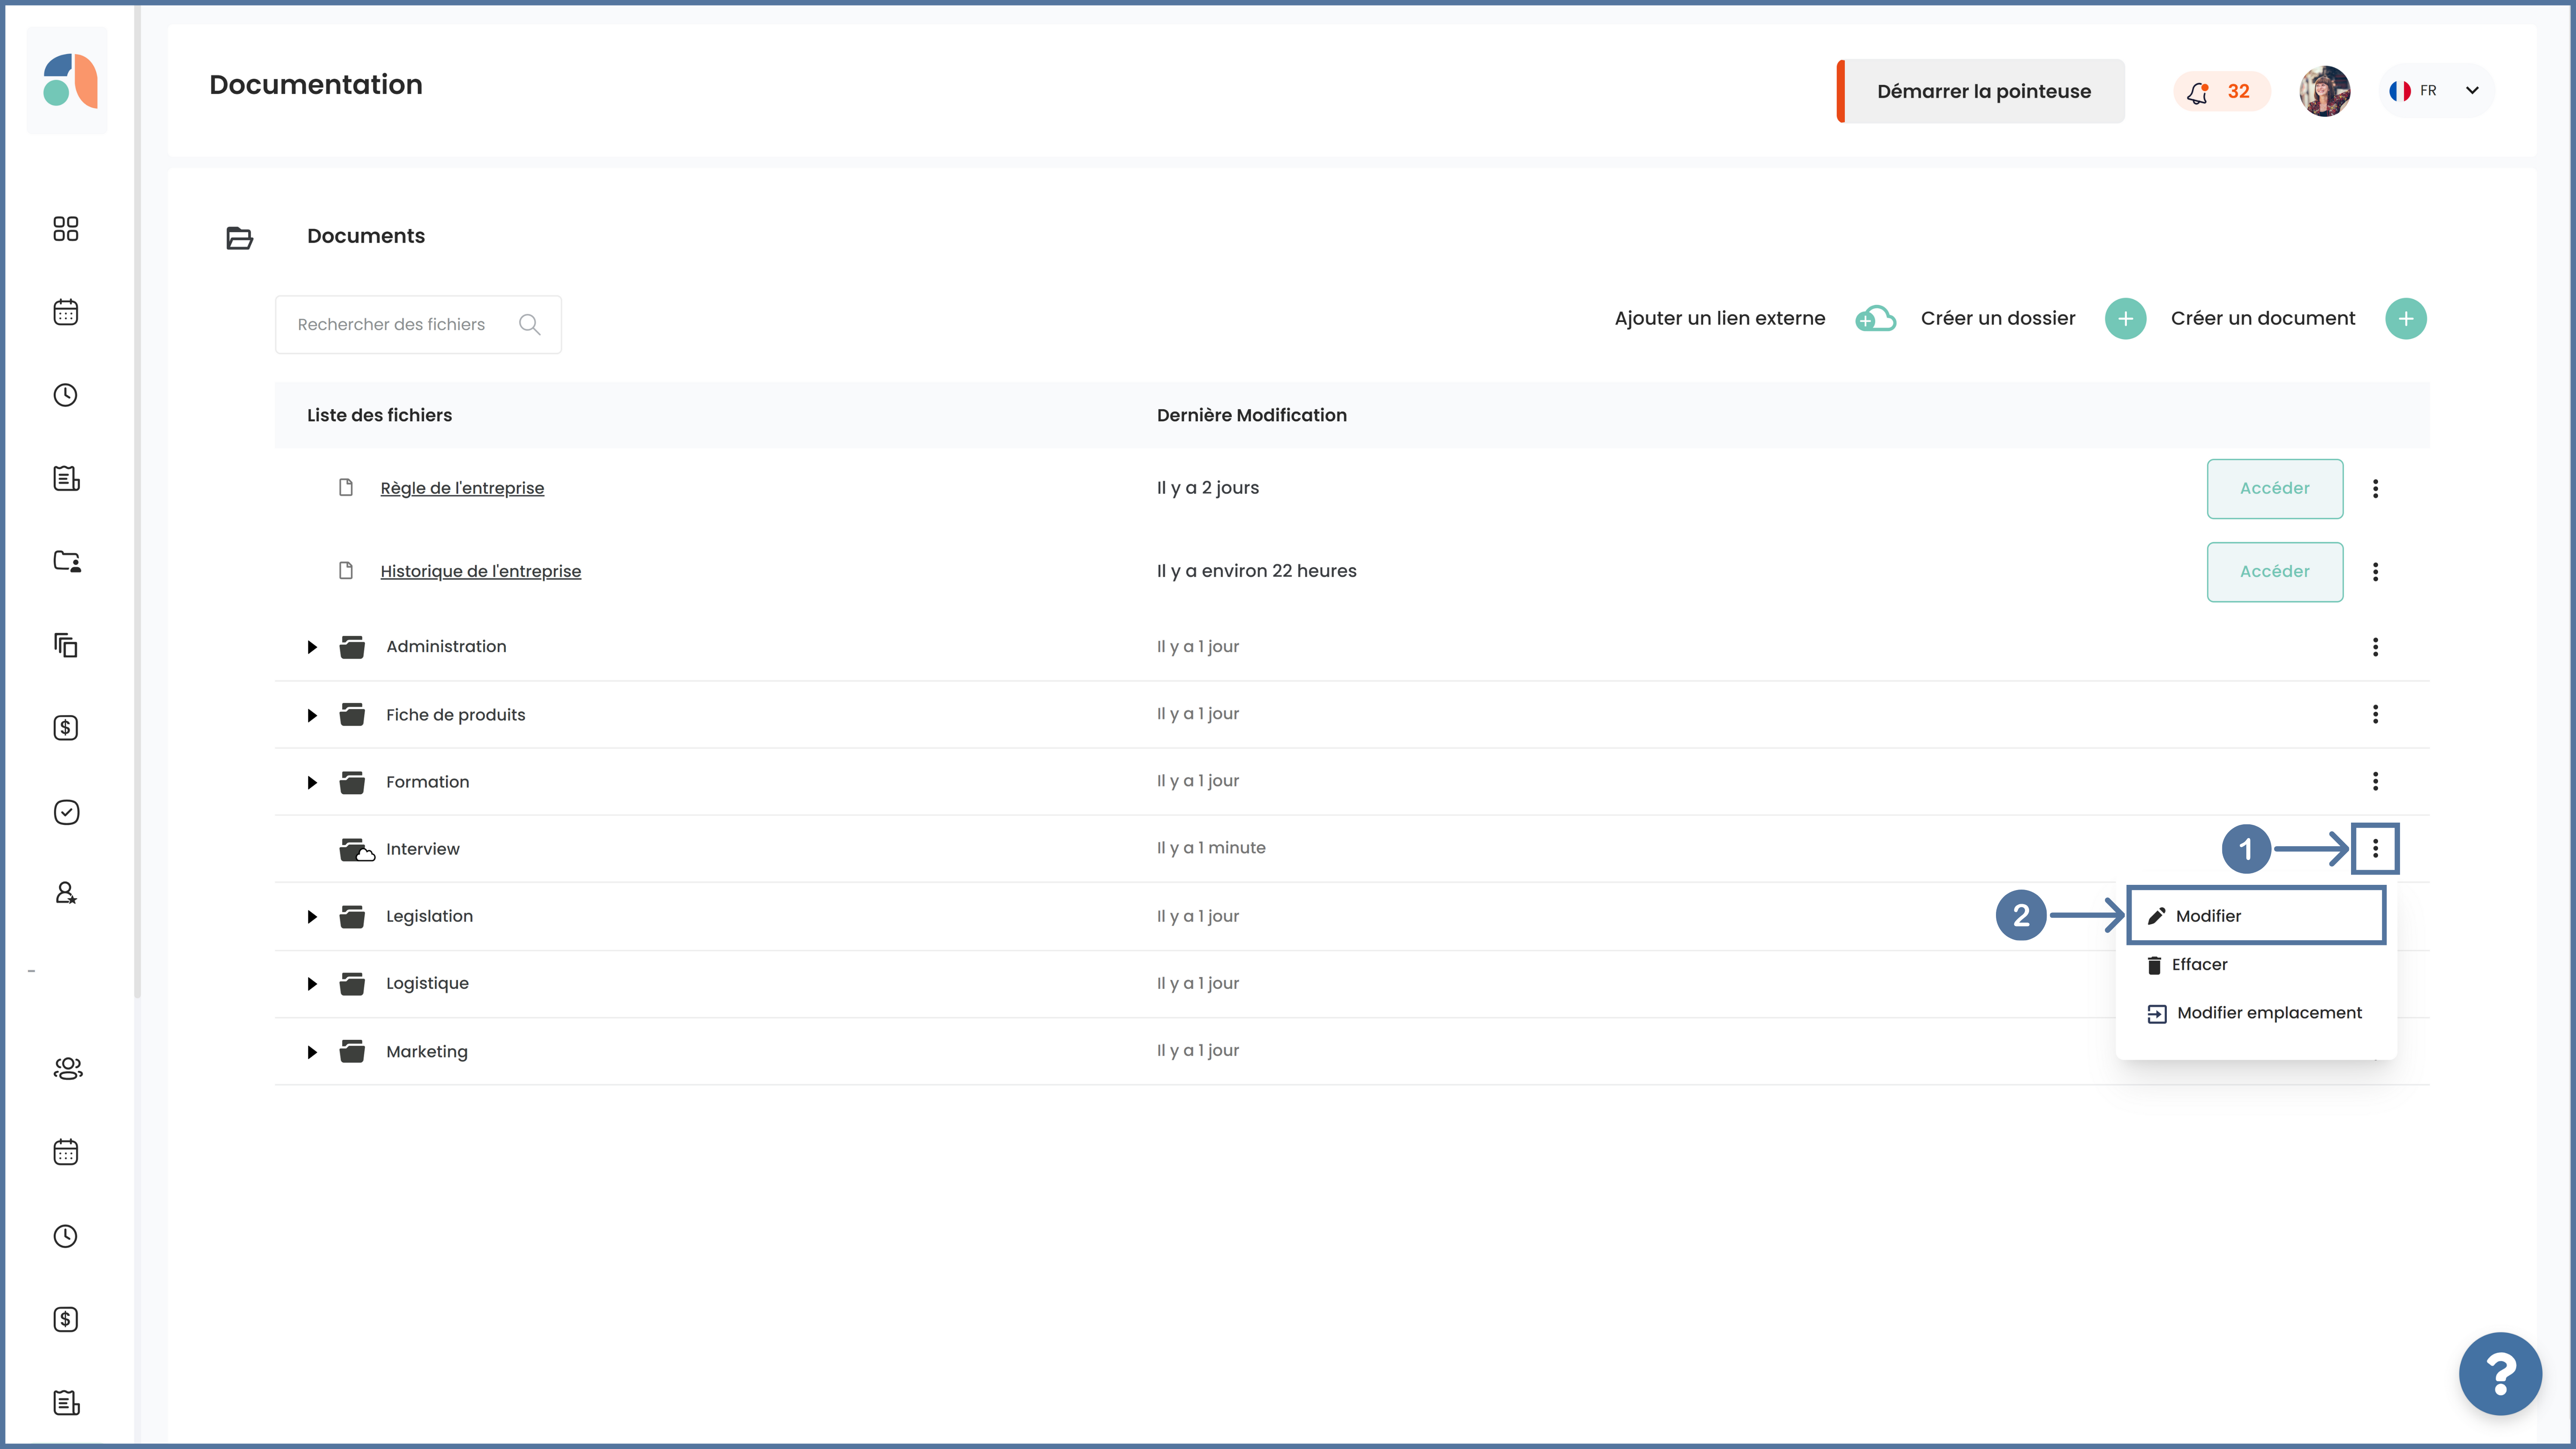Select the Logistique folder name
The height and width of the screenshot is (1449, 2576).
tap(427, 983)
